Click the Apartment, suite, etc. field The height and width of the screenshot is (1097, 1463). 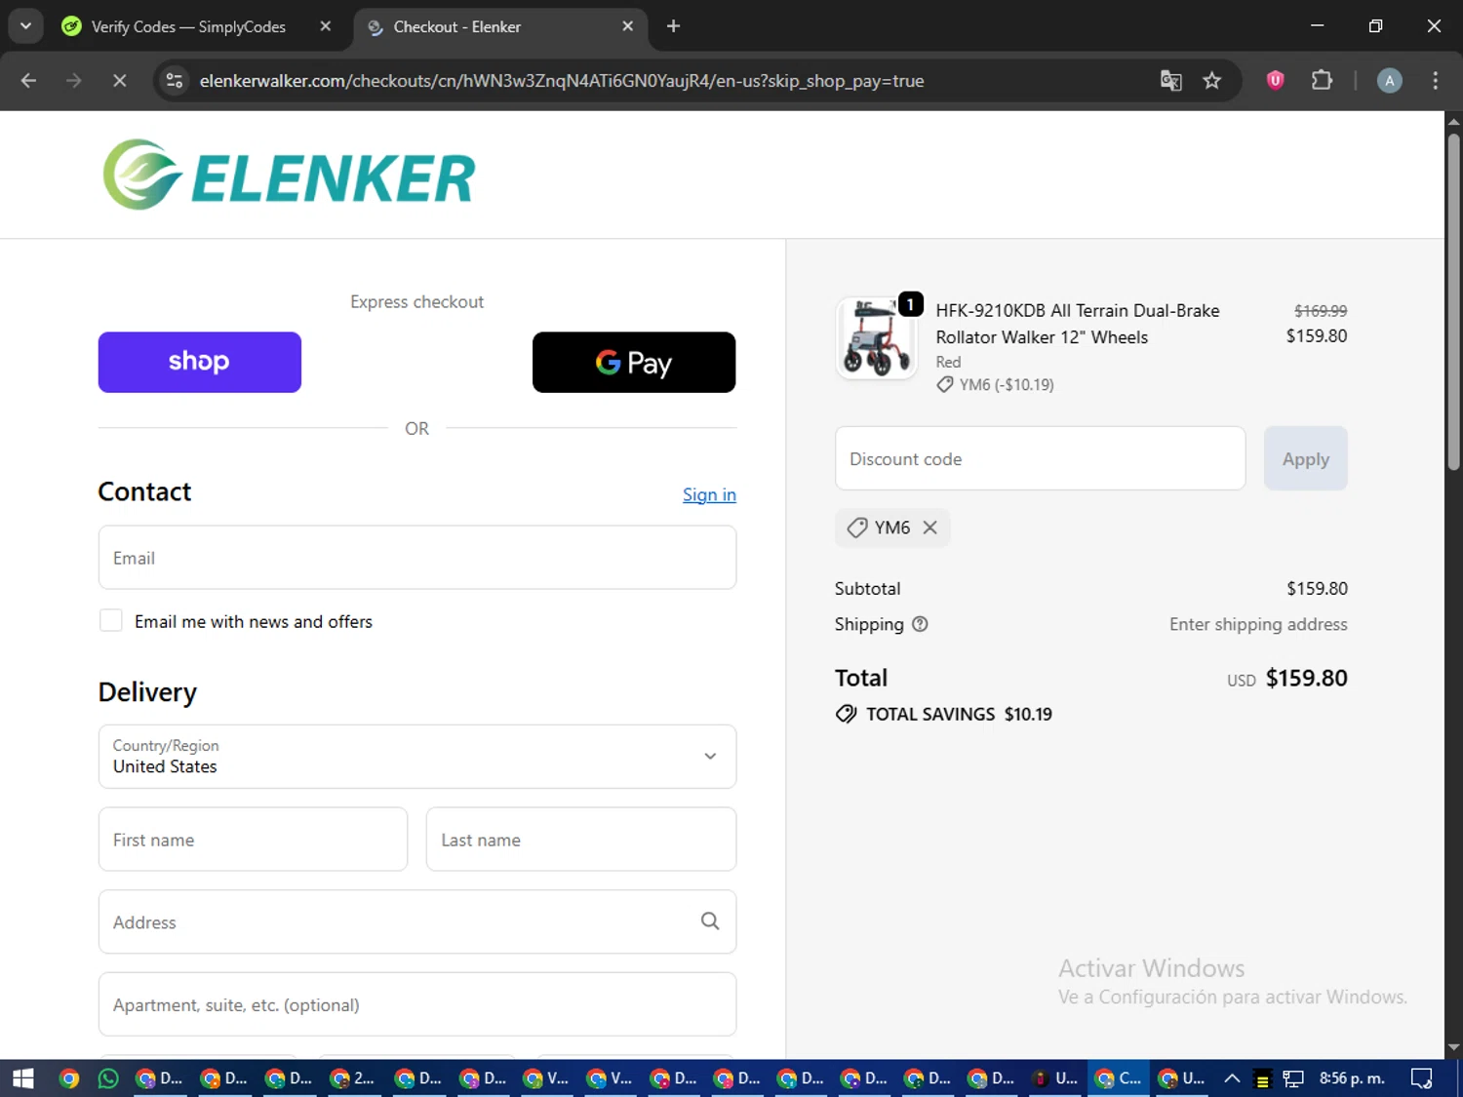pos(417,1004)
